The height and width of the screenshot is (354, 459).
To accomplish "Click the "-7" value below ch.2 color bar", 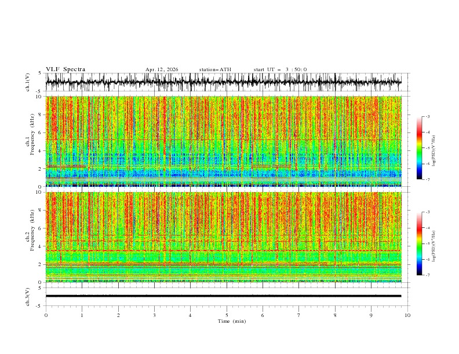I will [428, 275].
